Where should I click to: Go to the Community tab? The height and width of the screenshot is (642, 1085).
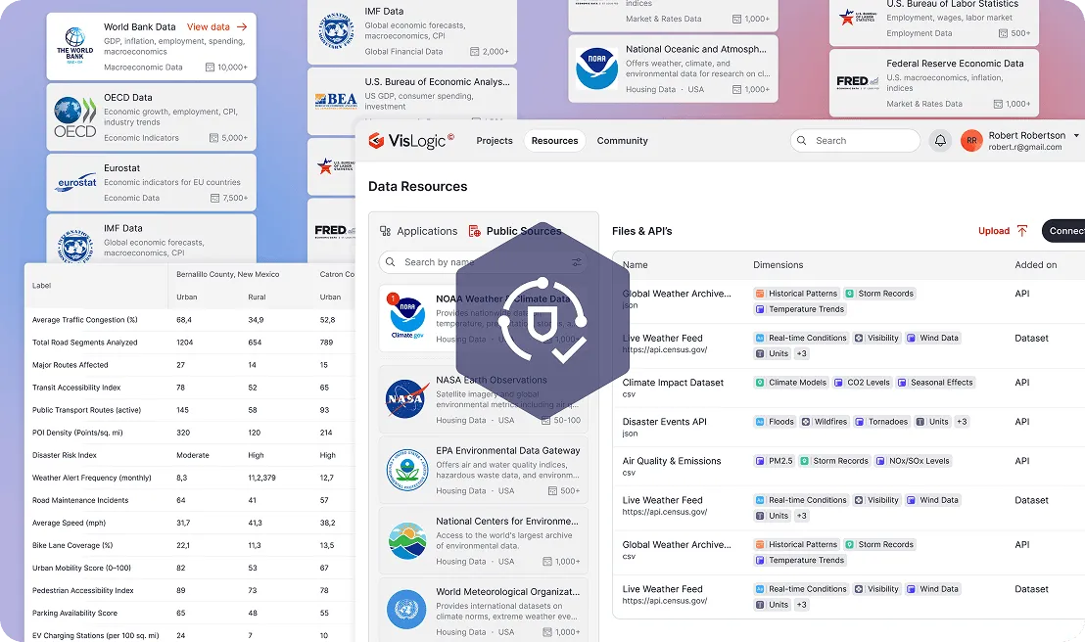pyautogui.click(x=622, y=141)
